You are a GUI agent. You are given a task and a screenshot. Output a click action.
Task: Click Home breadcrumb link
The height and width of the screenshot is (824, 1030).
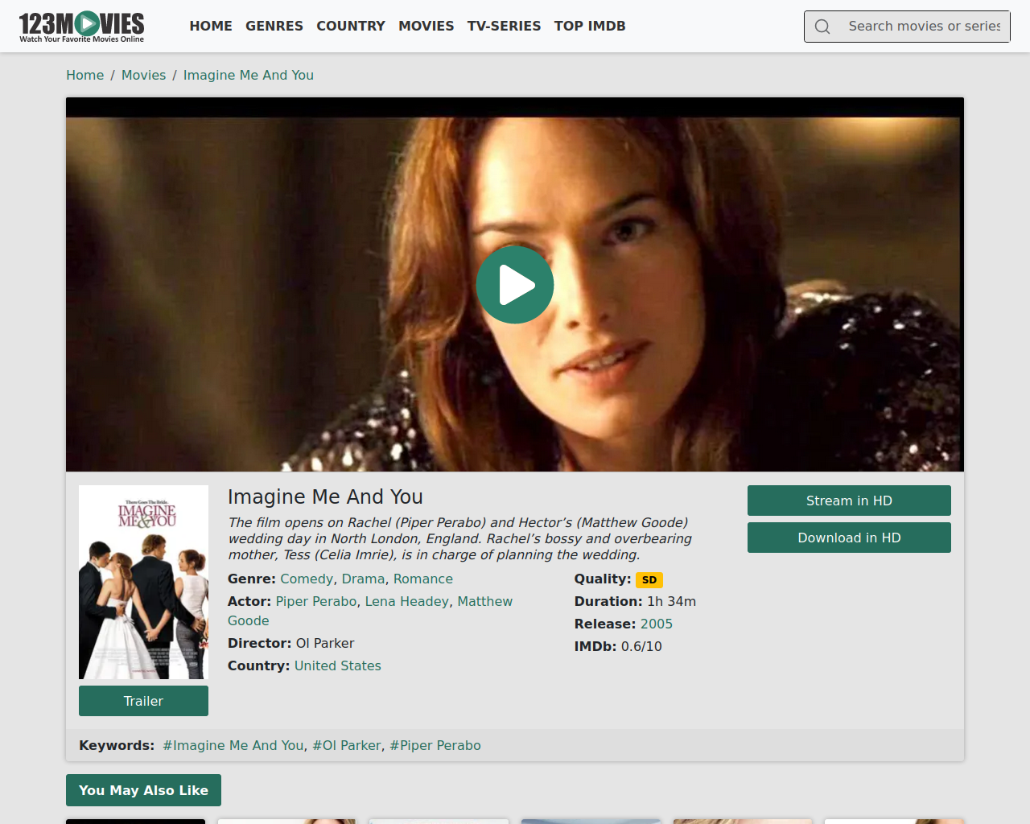(85, 75)
